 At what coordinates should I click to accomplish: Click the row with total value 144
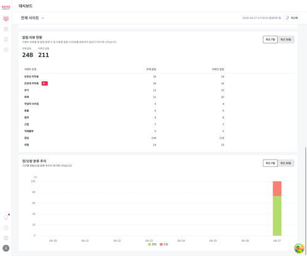tap(158, 138)
